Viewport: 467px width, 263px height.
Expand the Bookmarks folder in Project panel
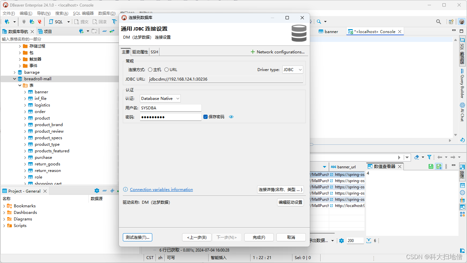(4, 206)
